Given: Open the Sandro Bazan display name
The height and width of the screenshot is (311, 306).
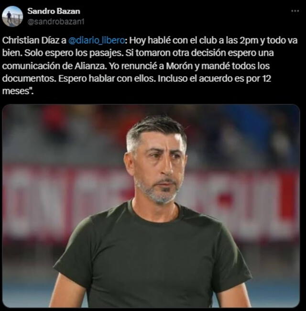Looking at the screenshot, I should coord(54,11).
